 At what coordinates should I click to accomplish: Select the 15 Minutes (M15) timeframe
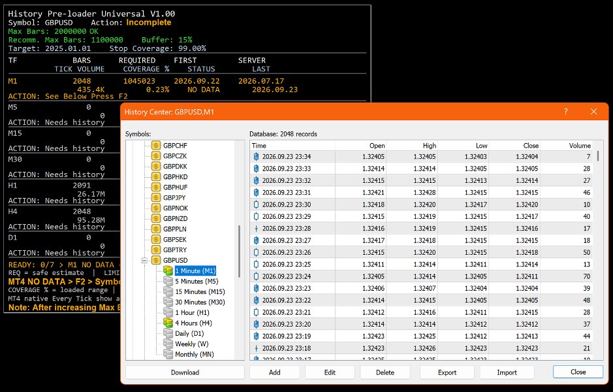pyautogui.click(x=200, y=291)
